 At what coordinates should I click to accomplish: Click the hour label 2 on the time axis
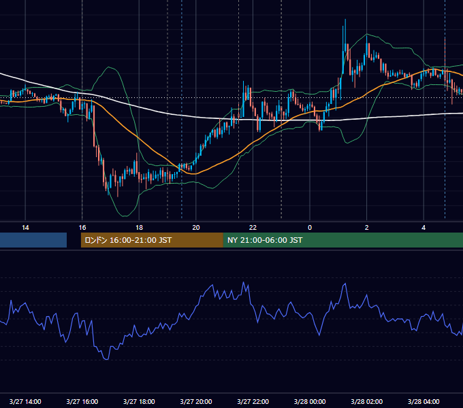(x=367, y=228)
